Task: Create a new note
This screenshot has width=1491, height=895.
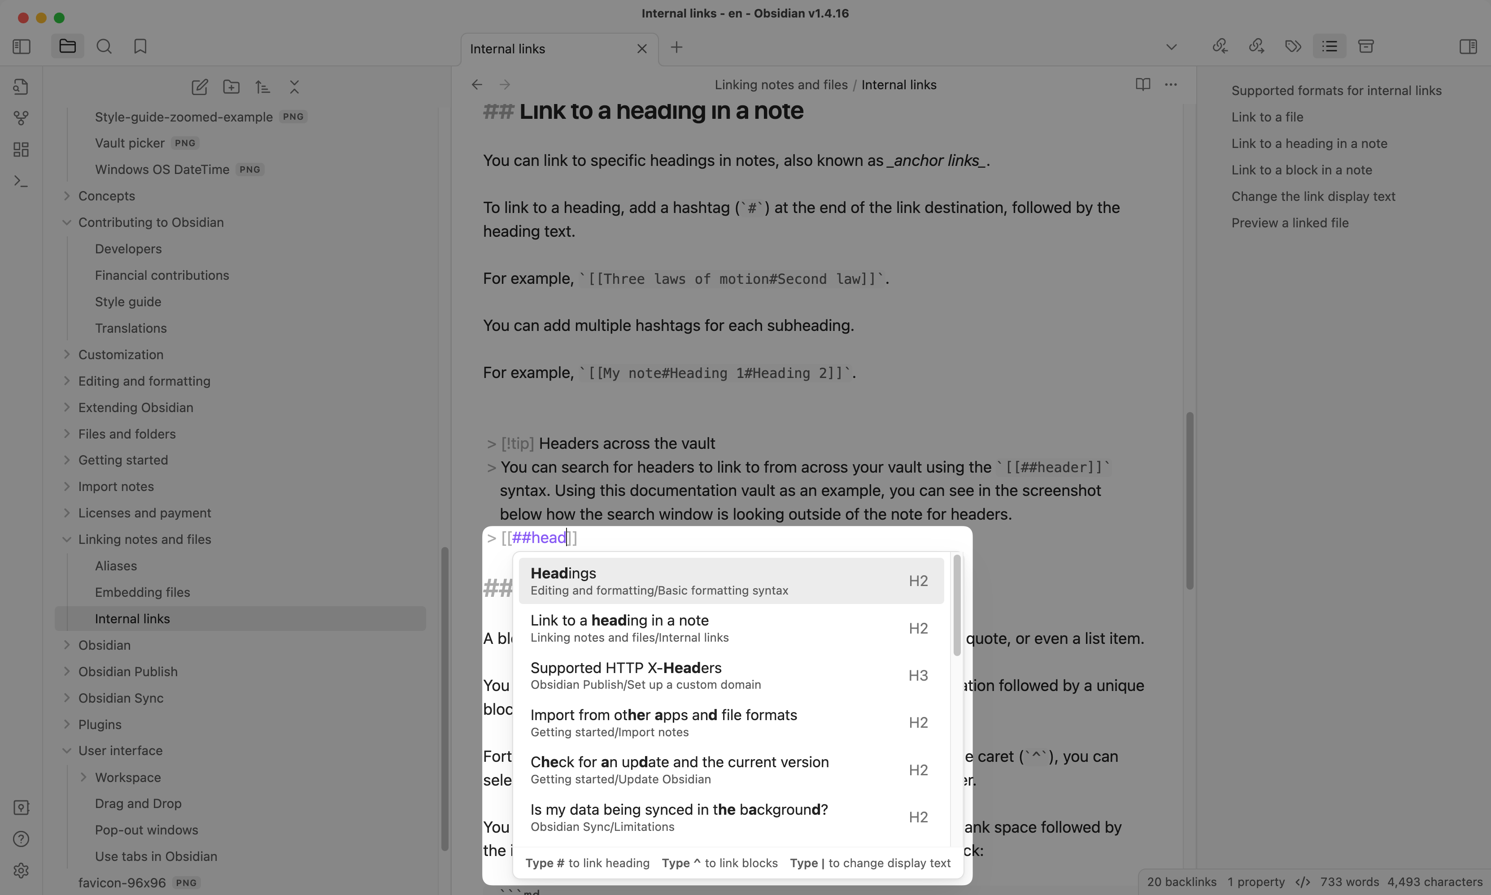Action: click(x=200, y=87)
